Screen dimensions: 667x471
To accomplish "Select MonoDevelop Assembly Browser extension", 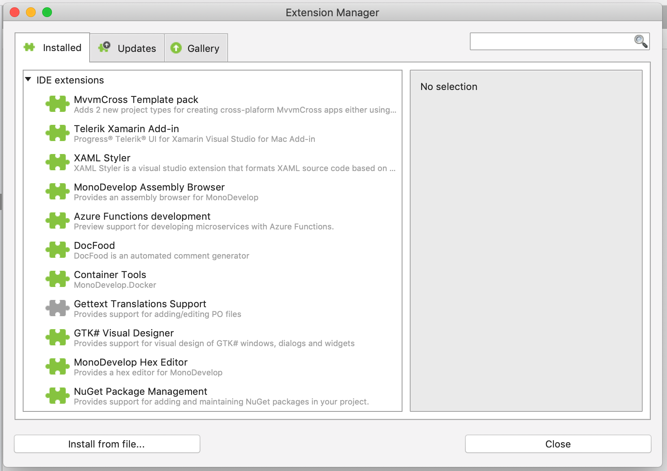I will coord(149,187).
